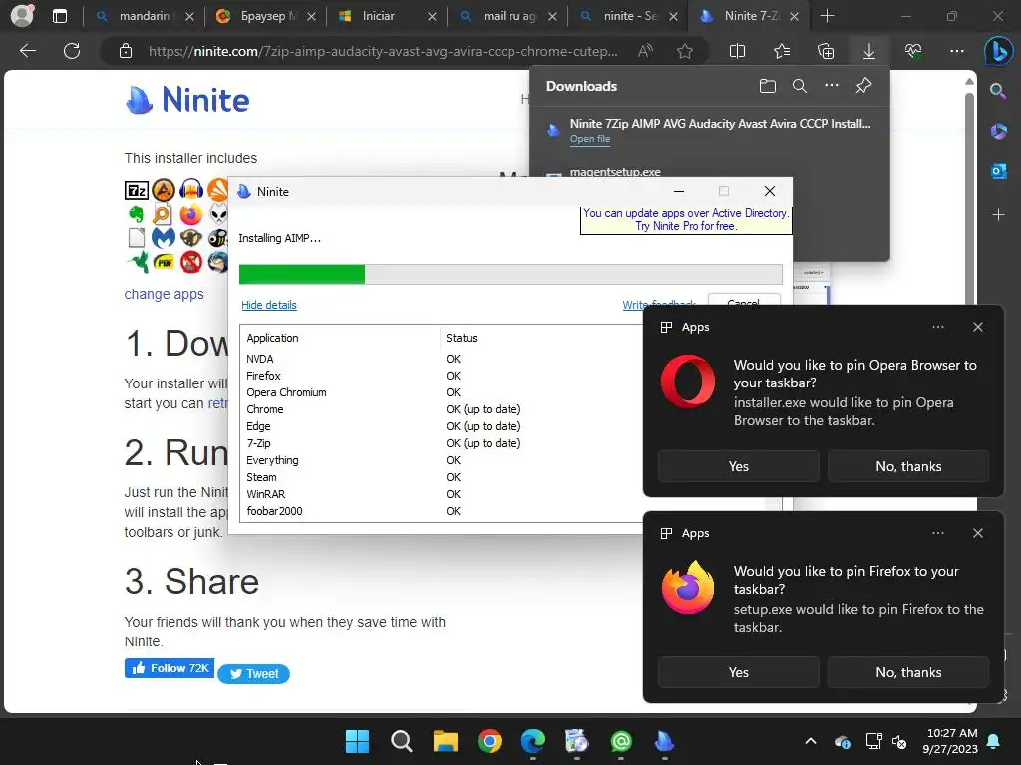Show hidden system tray icons
Image resolution: width=1021 pixels, height=765 pixels.
810,741
